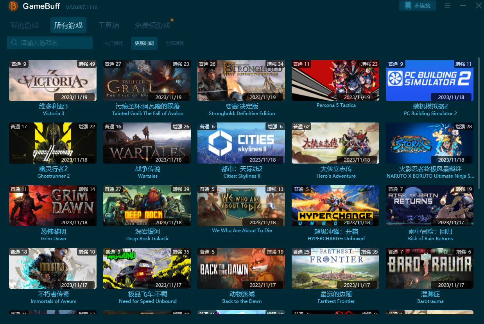Click the 雨中冒险:回归 title link
The height and width of the screenshot is (324, 484).
pyautogui.click(x=430, y=231)
